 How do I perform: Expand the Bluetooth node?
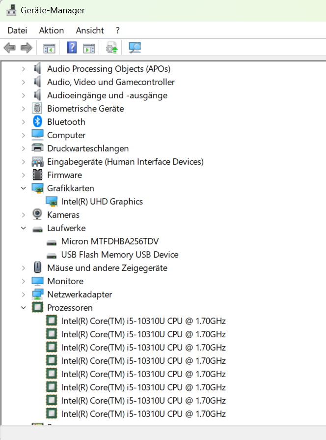24,122
